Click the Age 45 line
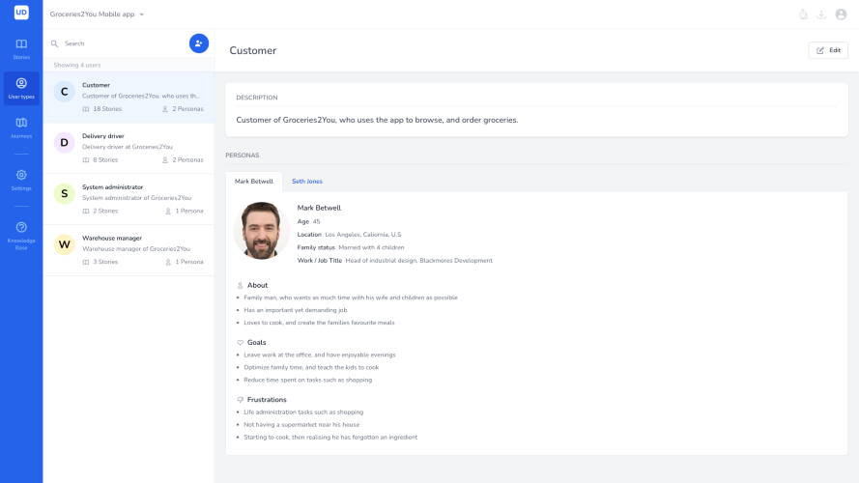Image resolution: width=859 pixels, height=483 pixels. pos(308,222)
